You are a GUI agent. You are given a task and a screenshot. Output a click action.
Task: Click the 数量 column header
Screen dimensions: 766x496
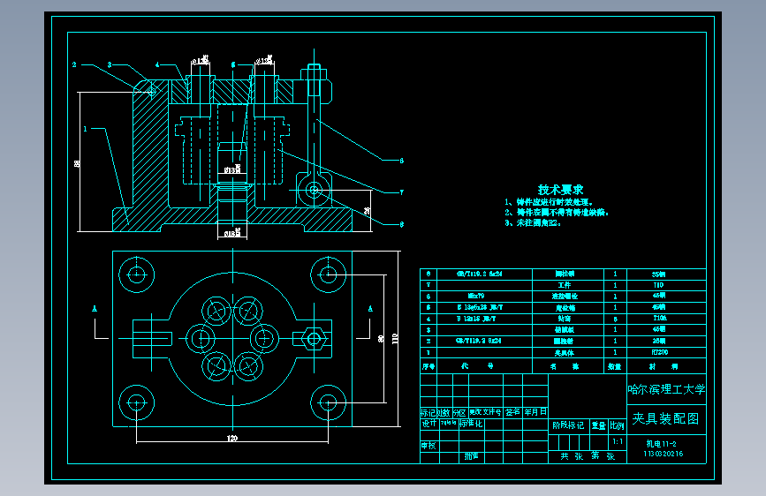tap(615, 366)
